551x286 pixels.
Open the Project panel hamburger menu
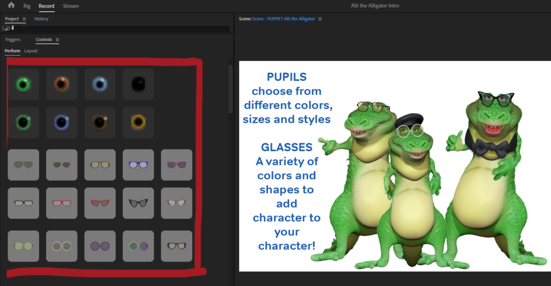[x=24, y=19]
